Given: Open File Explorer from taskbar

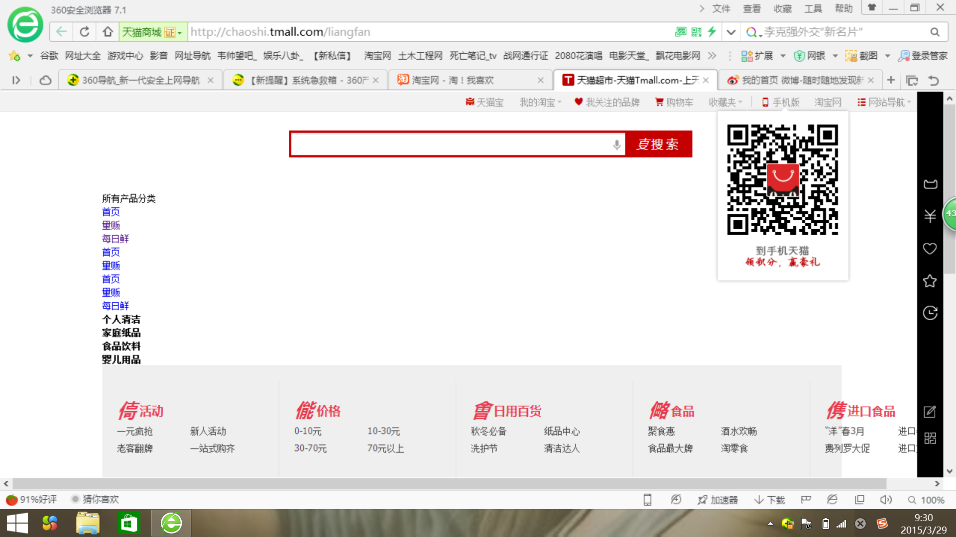Looking at the screenshot, I should point(88,523).
